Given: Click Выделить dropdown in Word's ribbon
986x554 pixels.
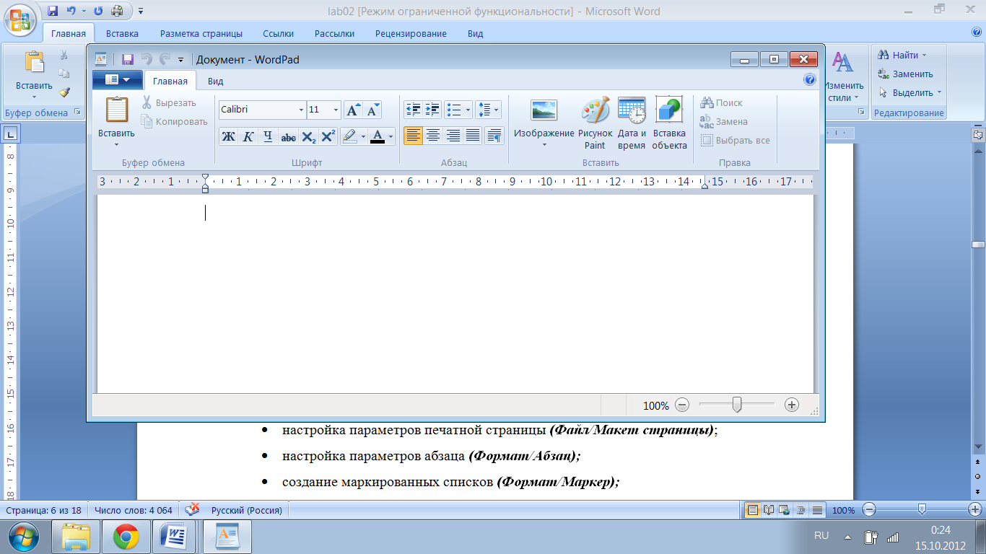Looking at the screenshot, I should (910, 92).
